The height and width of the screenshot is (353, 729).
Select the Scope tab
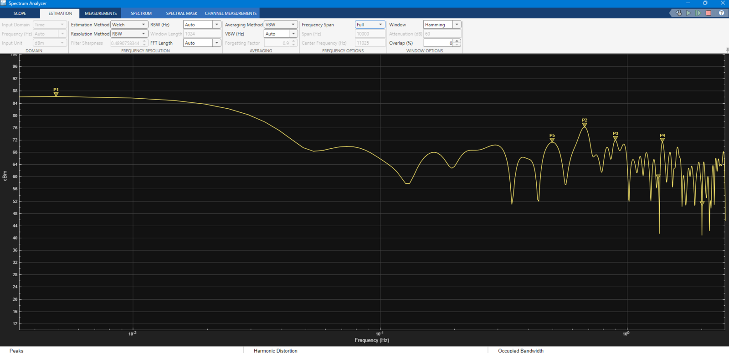20,13
